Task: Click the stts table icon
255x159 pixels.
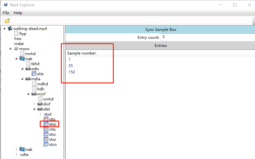Action: pos(46,119)
